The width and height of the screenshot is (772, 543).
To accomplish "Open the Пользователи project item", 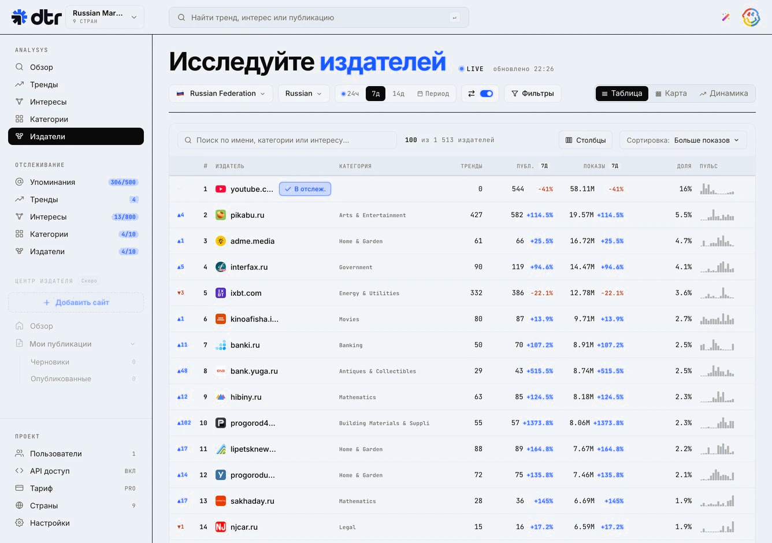I will [76, 453].
